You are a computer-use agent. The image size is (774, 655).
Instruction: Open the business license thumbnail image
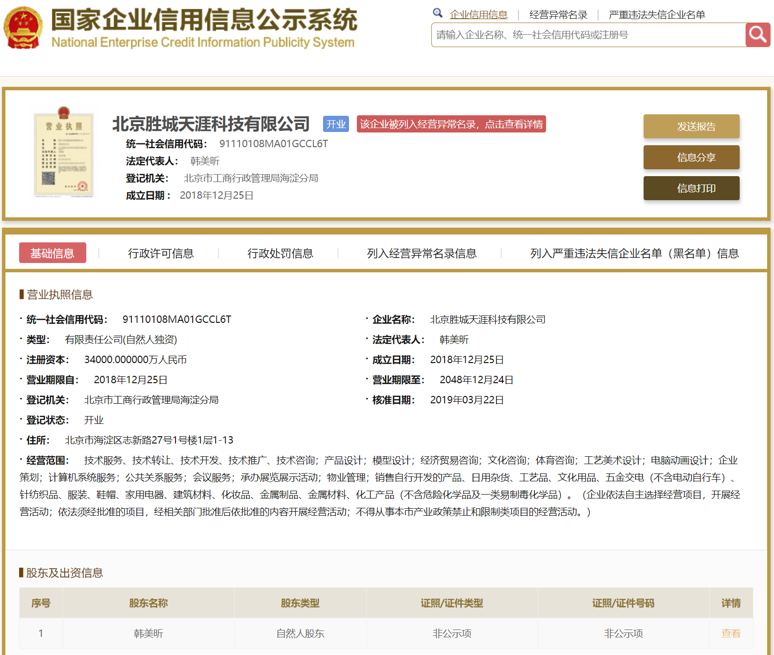(63, 152)
